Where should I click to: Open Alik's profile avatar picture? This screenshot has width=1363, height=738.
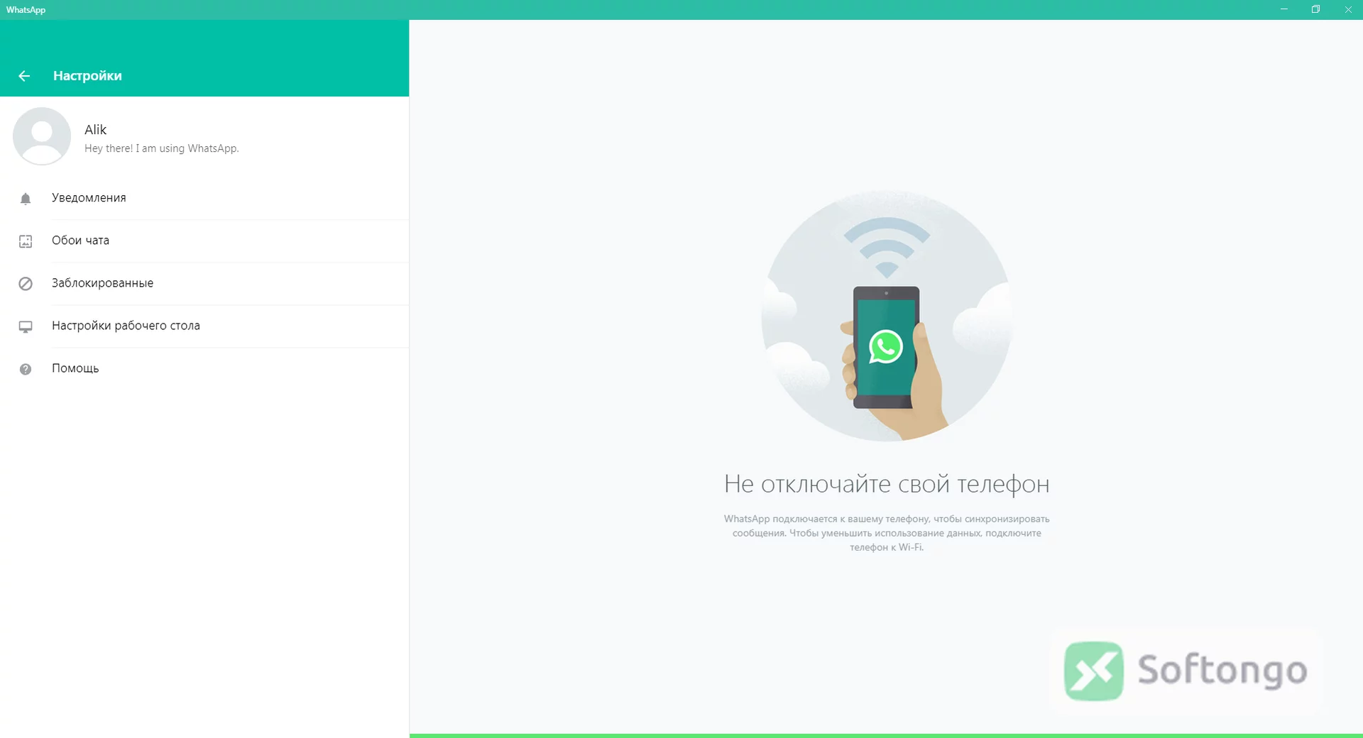coord(42,136)
